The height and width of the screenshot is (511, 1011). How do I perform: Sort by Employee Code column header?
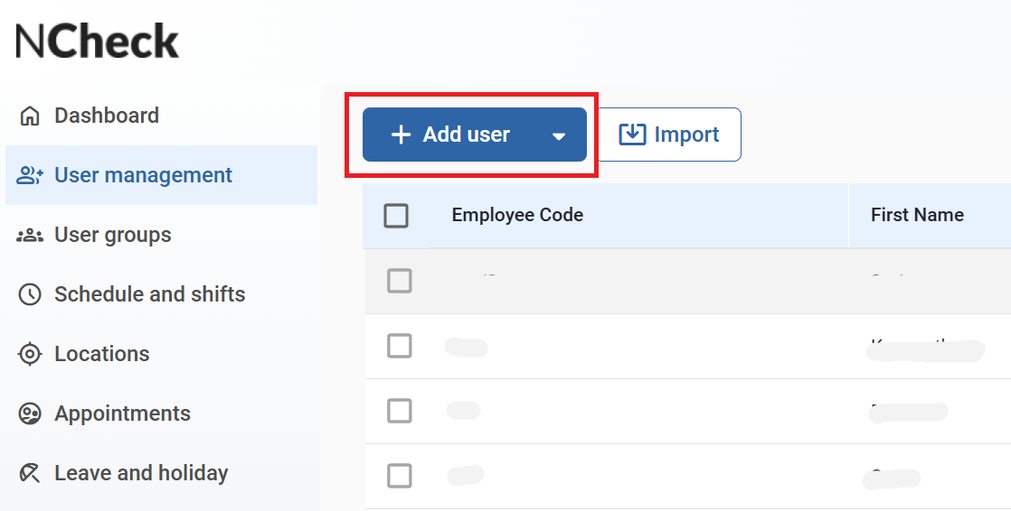point(517,215)
